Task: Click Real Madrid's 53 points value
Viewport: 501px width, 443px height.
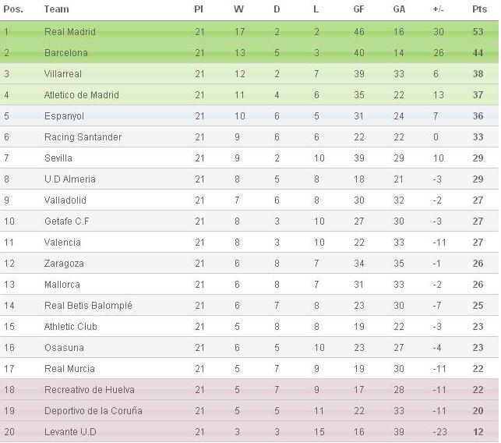Action: point(478,32)
